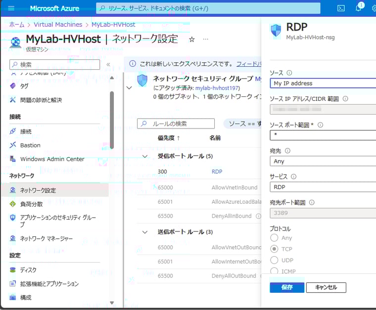Click the sidebar scroll up arrow
Viewport: 376px width, 310px height.
click(112, 78)
